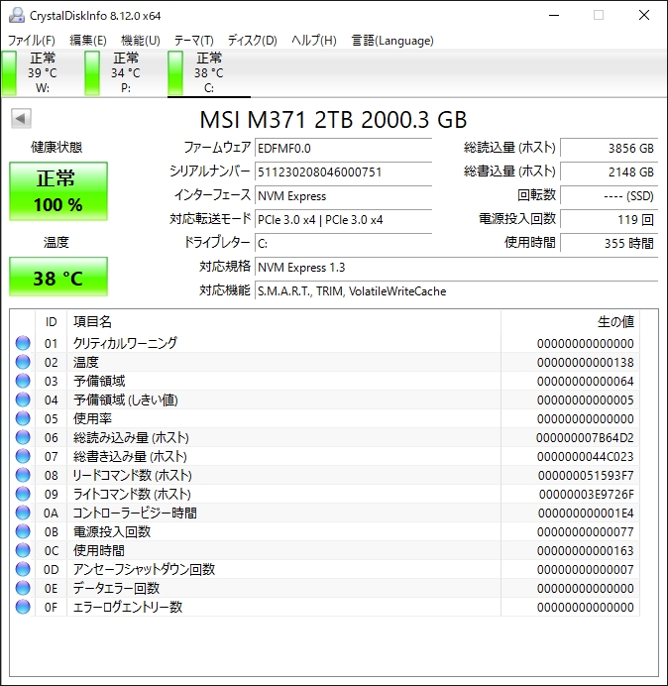Click the previous disk arrow button
The height and width of the screenshot is (686, 668).
(21, 118)
